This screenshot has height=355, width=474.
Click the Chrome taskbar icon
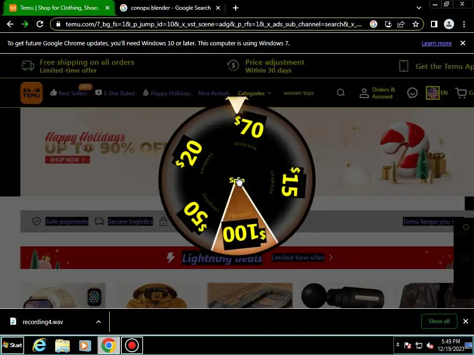[108, 345]
